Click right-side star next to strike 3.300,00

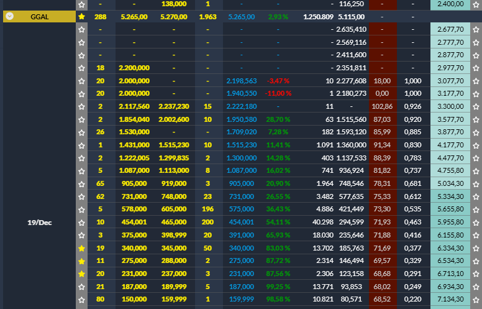pyautogui.click(x=476, y=106)
